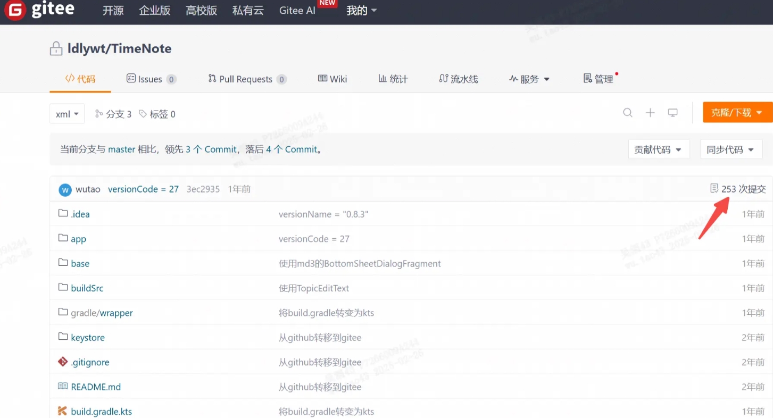Viewport: 773px width, 418px height.
Task: Click the commit hash 3ec2935
Action: 203,189
